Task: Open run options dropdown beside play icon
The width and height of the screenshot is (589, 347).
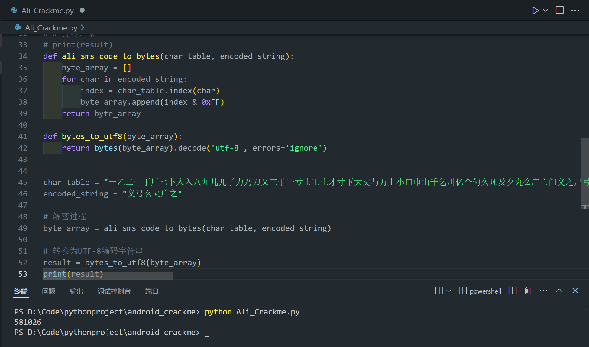Action: pos(545,11)
